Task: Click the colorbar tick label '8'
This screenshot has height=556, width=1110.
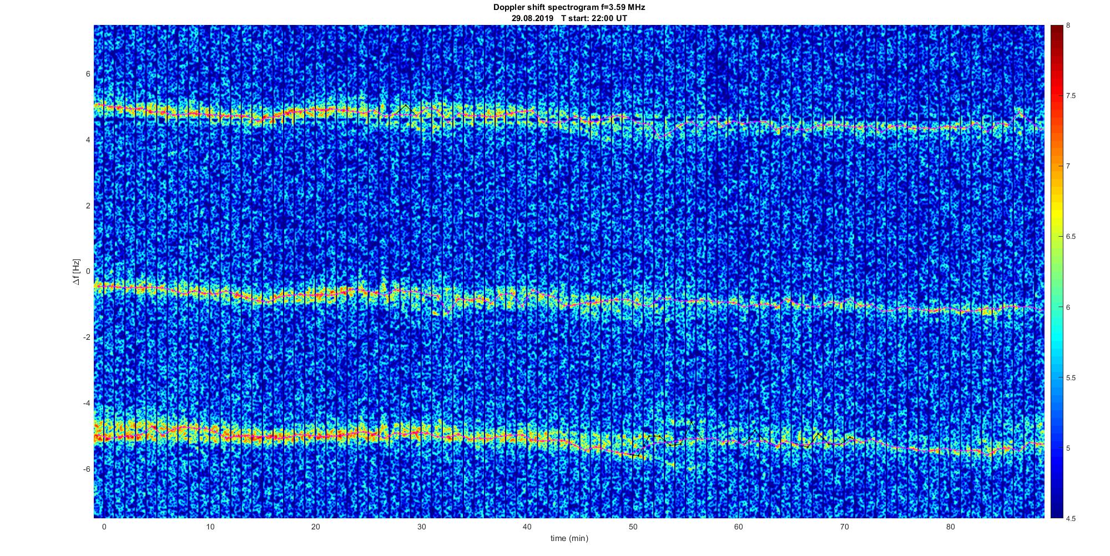Action: pyautogui.click(x=1068, y=25)
